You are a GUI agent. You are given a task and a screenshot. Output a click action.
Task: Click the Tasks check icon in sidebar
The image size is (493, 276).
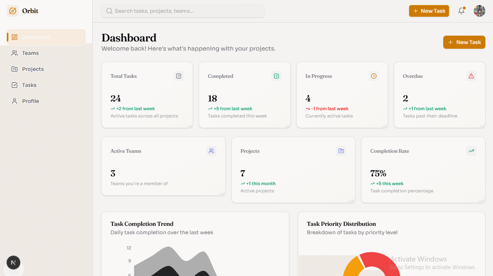click(x=15, y=85)
